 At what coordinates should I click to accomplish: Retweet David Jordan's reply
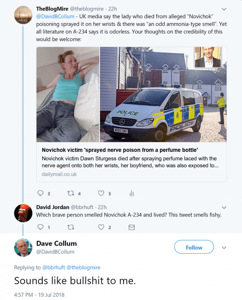pos(71,227)
